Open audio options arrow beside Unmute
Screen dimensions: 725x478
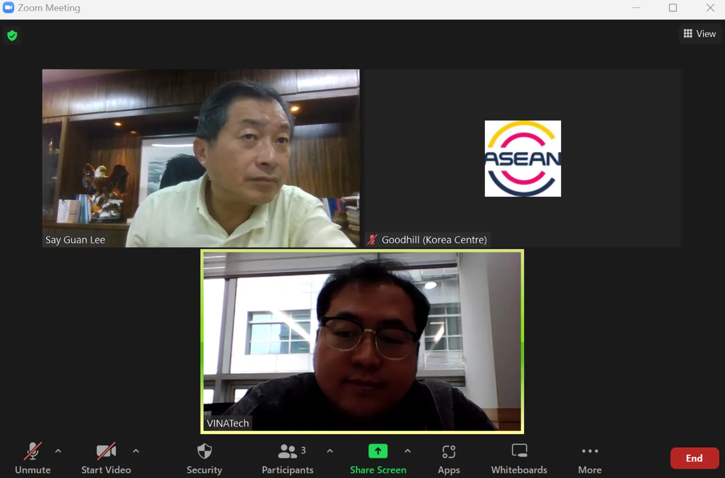(x=58, y=451)
